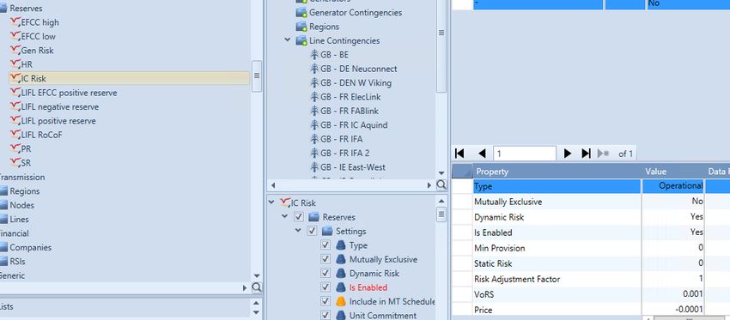
Task: Click the Gen Risk reserve icon
Action: [x=15, y=50]
